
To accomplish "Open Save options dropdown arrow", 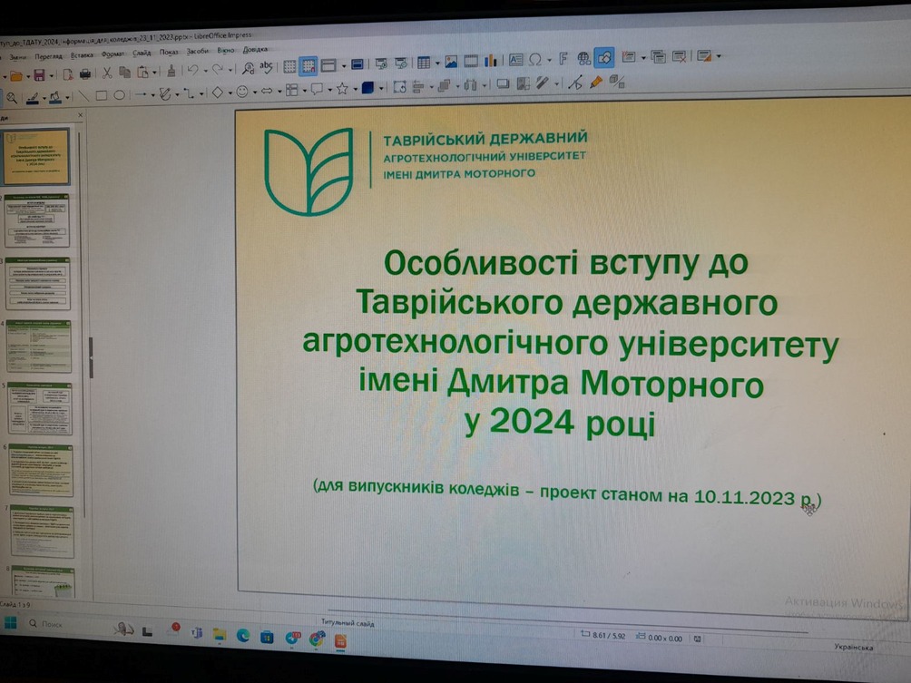I will [51, 76].
